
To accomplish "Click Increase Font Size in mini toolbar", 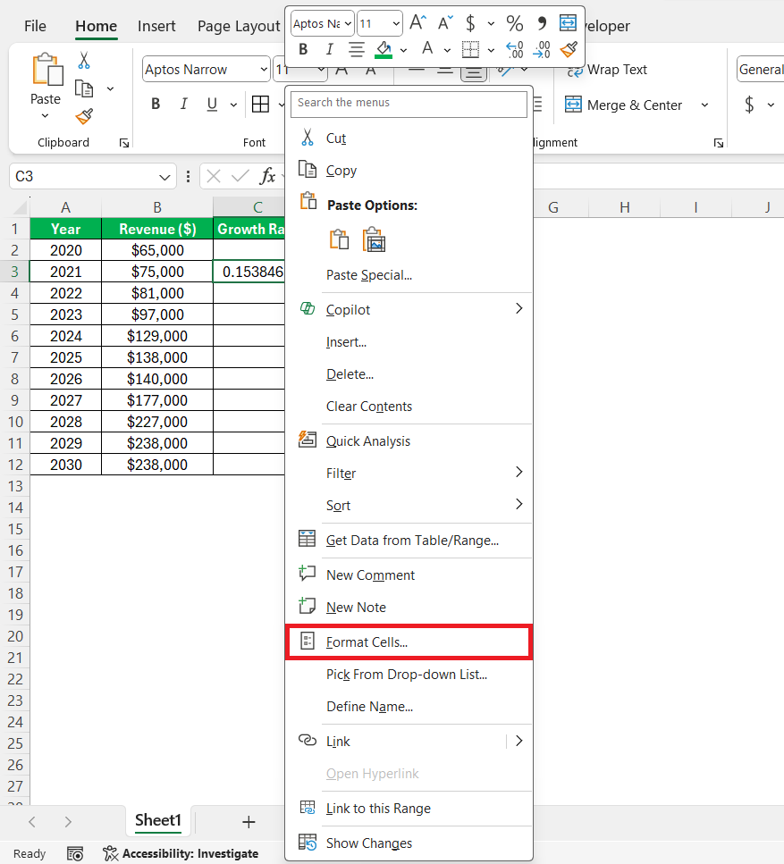I will coord(417,22).
